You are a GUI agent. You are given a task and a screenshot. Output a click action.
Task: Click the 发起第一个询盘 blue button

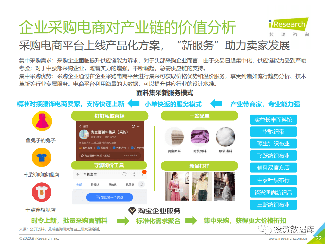coord(109,197)
